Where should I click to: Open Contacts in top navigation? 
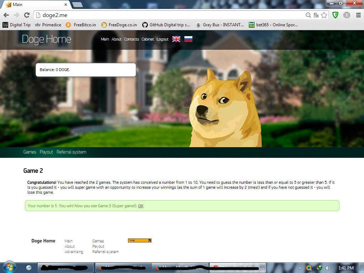tap(132, 39)
